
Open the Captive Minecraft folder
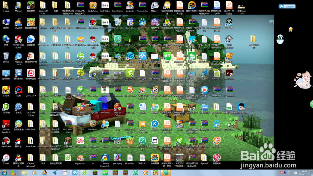tap(31, 158)
